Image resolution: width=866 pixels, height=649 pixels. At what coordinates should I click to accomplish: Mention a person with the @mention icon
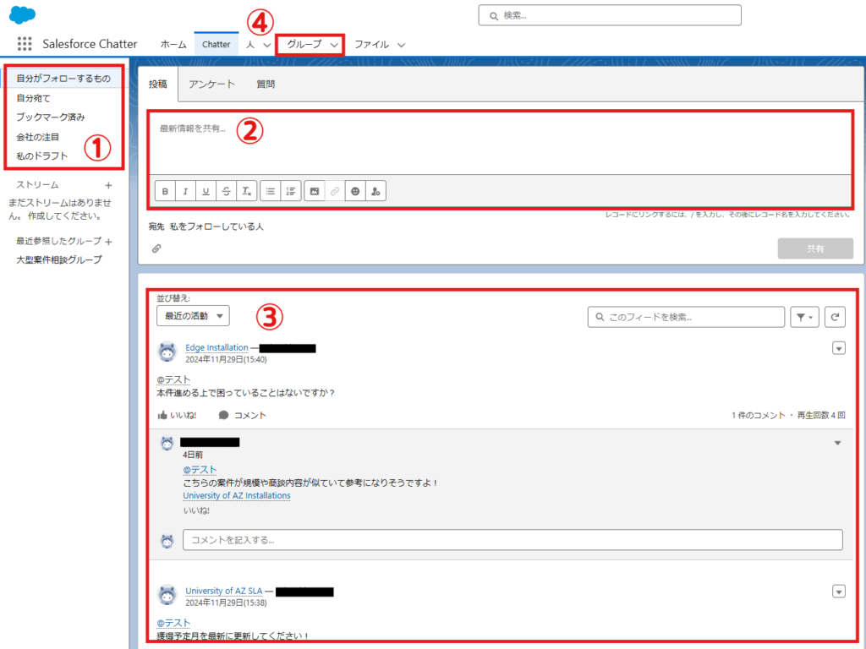(375, 191)
